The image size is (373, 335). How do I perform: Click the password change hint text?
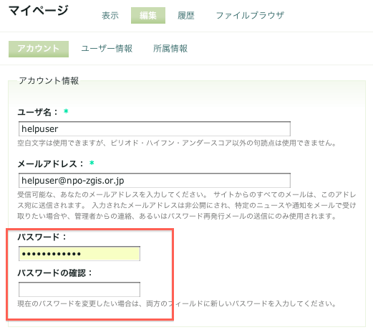(177, 303)
